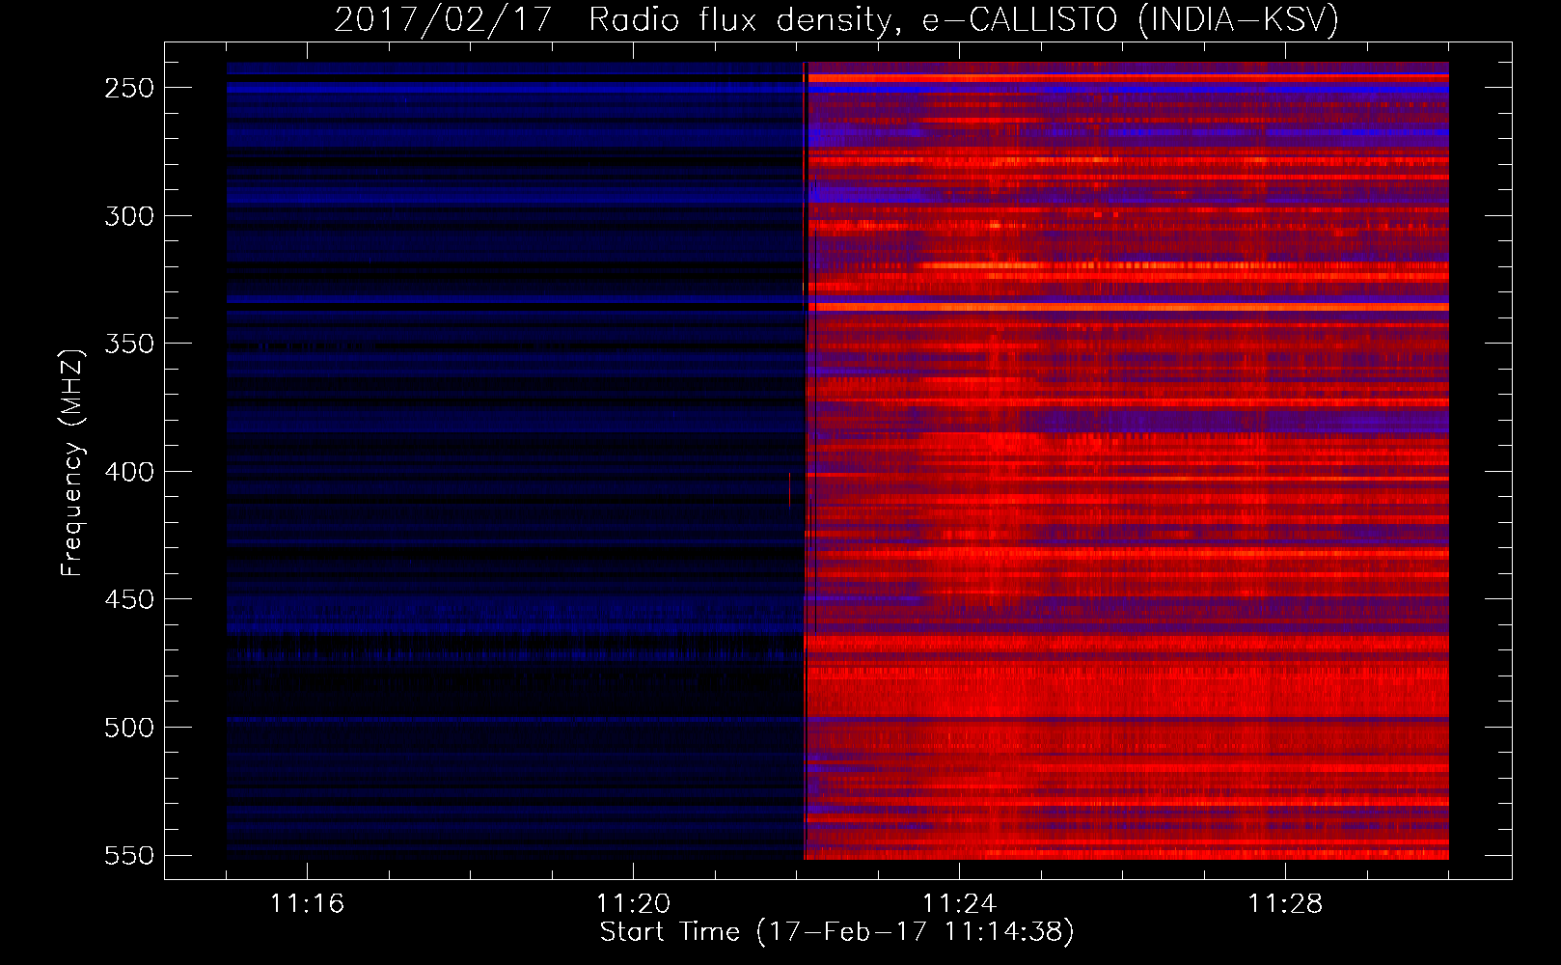Select the 450 frequency tick label
Image resolution: width=1561 pixels, height=965 pixels.
point(129,599)
